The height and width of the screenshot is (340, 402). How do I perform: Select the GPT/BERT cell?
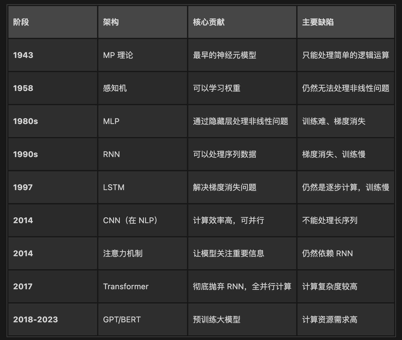tap(122, 320)
